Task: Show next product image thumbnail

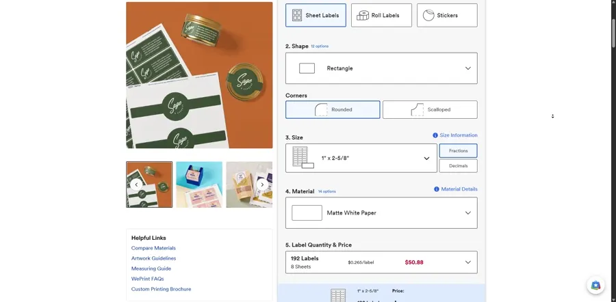Action: tap(262, 184)
